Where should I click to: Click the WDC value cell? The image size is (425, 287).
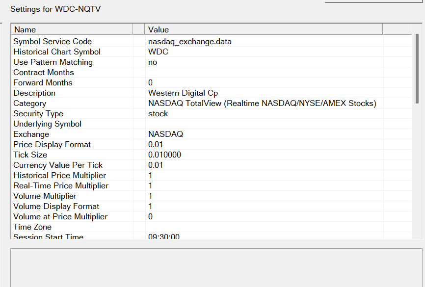pyautogui.click(x=158, y=52)
